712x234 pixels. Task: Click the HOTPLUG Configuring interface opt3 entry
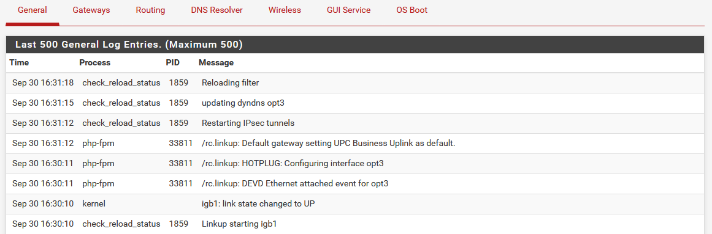pos(293,163)
